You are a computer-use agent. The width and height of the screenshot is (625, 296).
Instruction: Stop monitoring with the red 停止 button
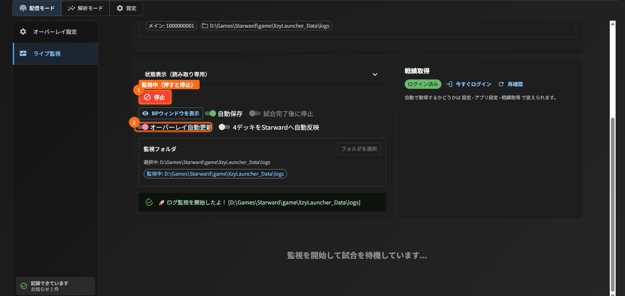click(x=155, y=97)
